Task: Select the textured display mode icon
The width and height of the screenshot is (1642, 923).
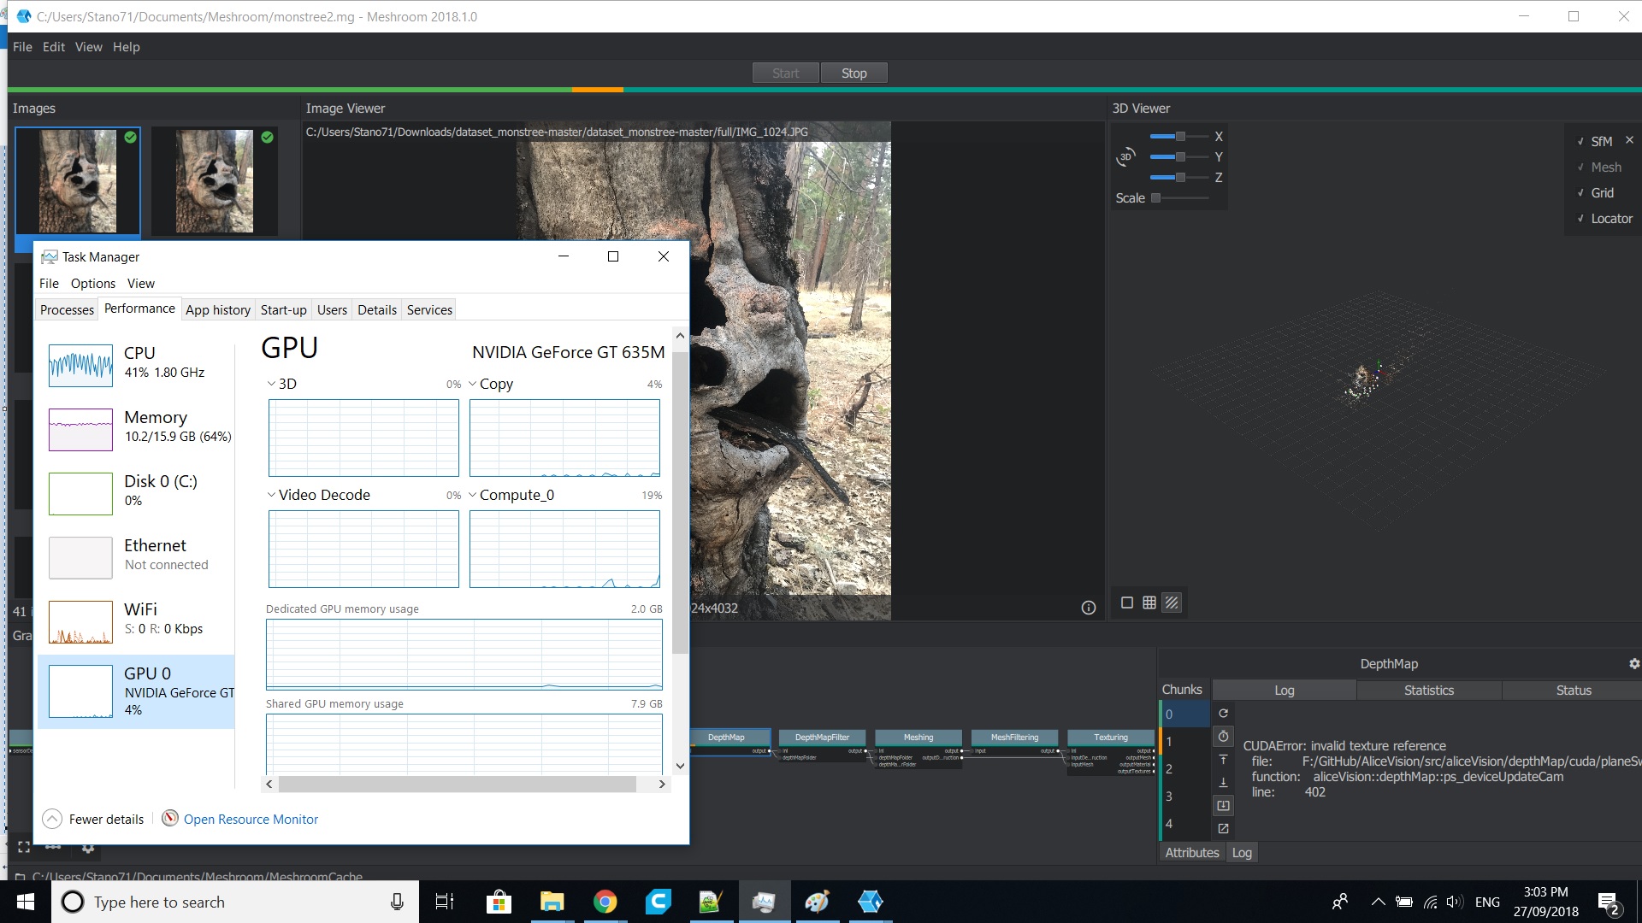Action: coord(1172,603)
